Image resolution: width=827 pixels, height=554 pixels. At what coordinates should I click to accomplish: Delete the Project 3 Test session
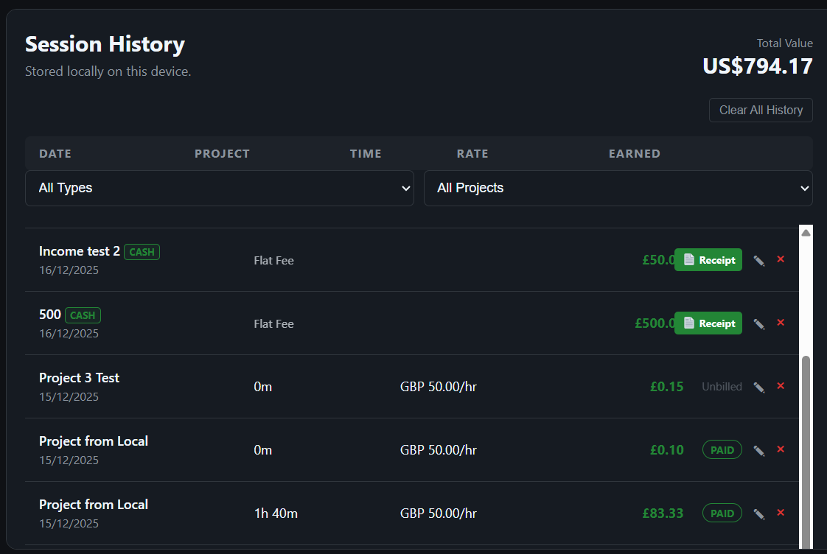781,386
